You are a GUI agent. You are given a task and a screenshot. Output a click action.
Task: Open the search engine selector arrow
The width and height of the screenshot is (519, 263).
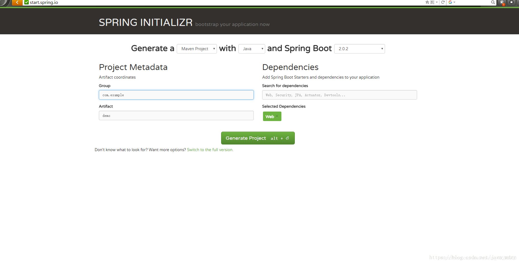[454, 2]
